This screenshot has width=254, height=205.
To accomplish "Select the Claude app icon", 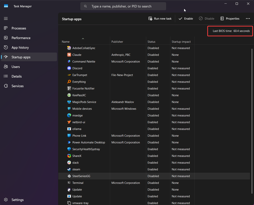I will tap(69, 55).
